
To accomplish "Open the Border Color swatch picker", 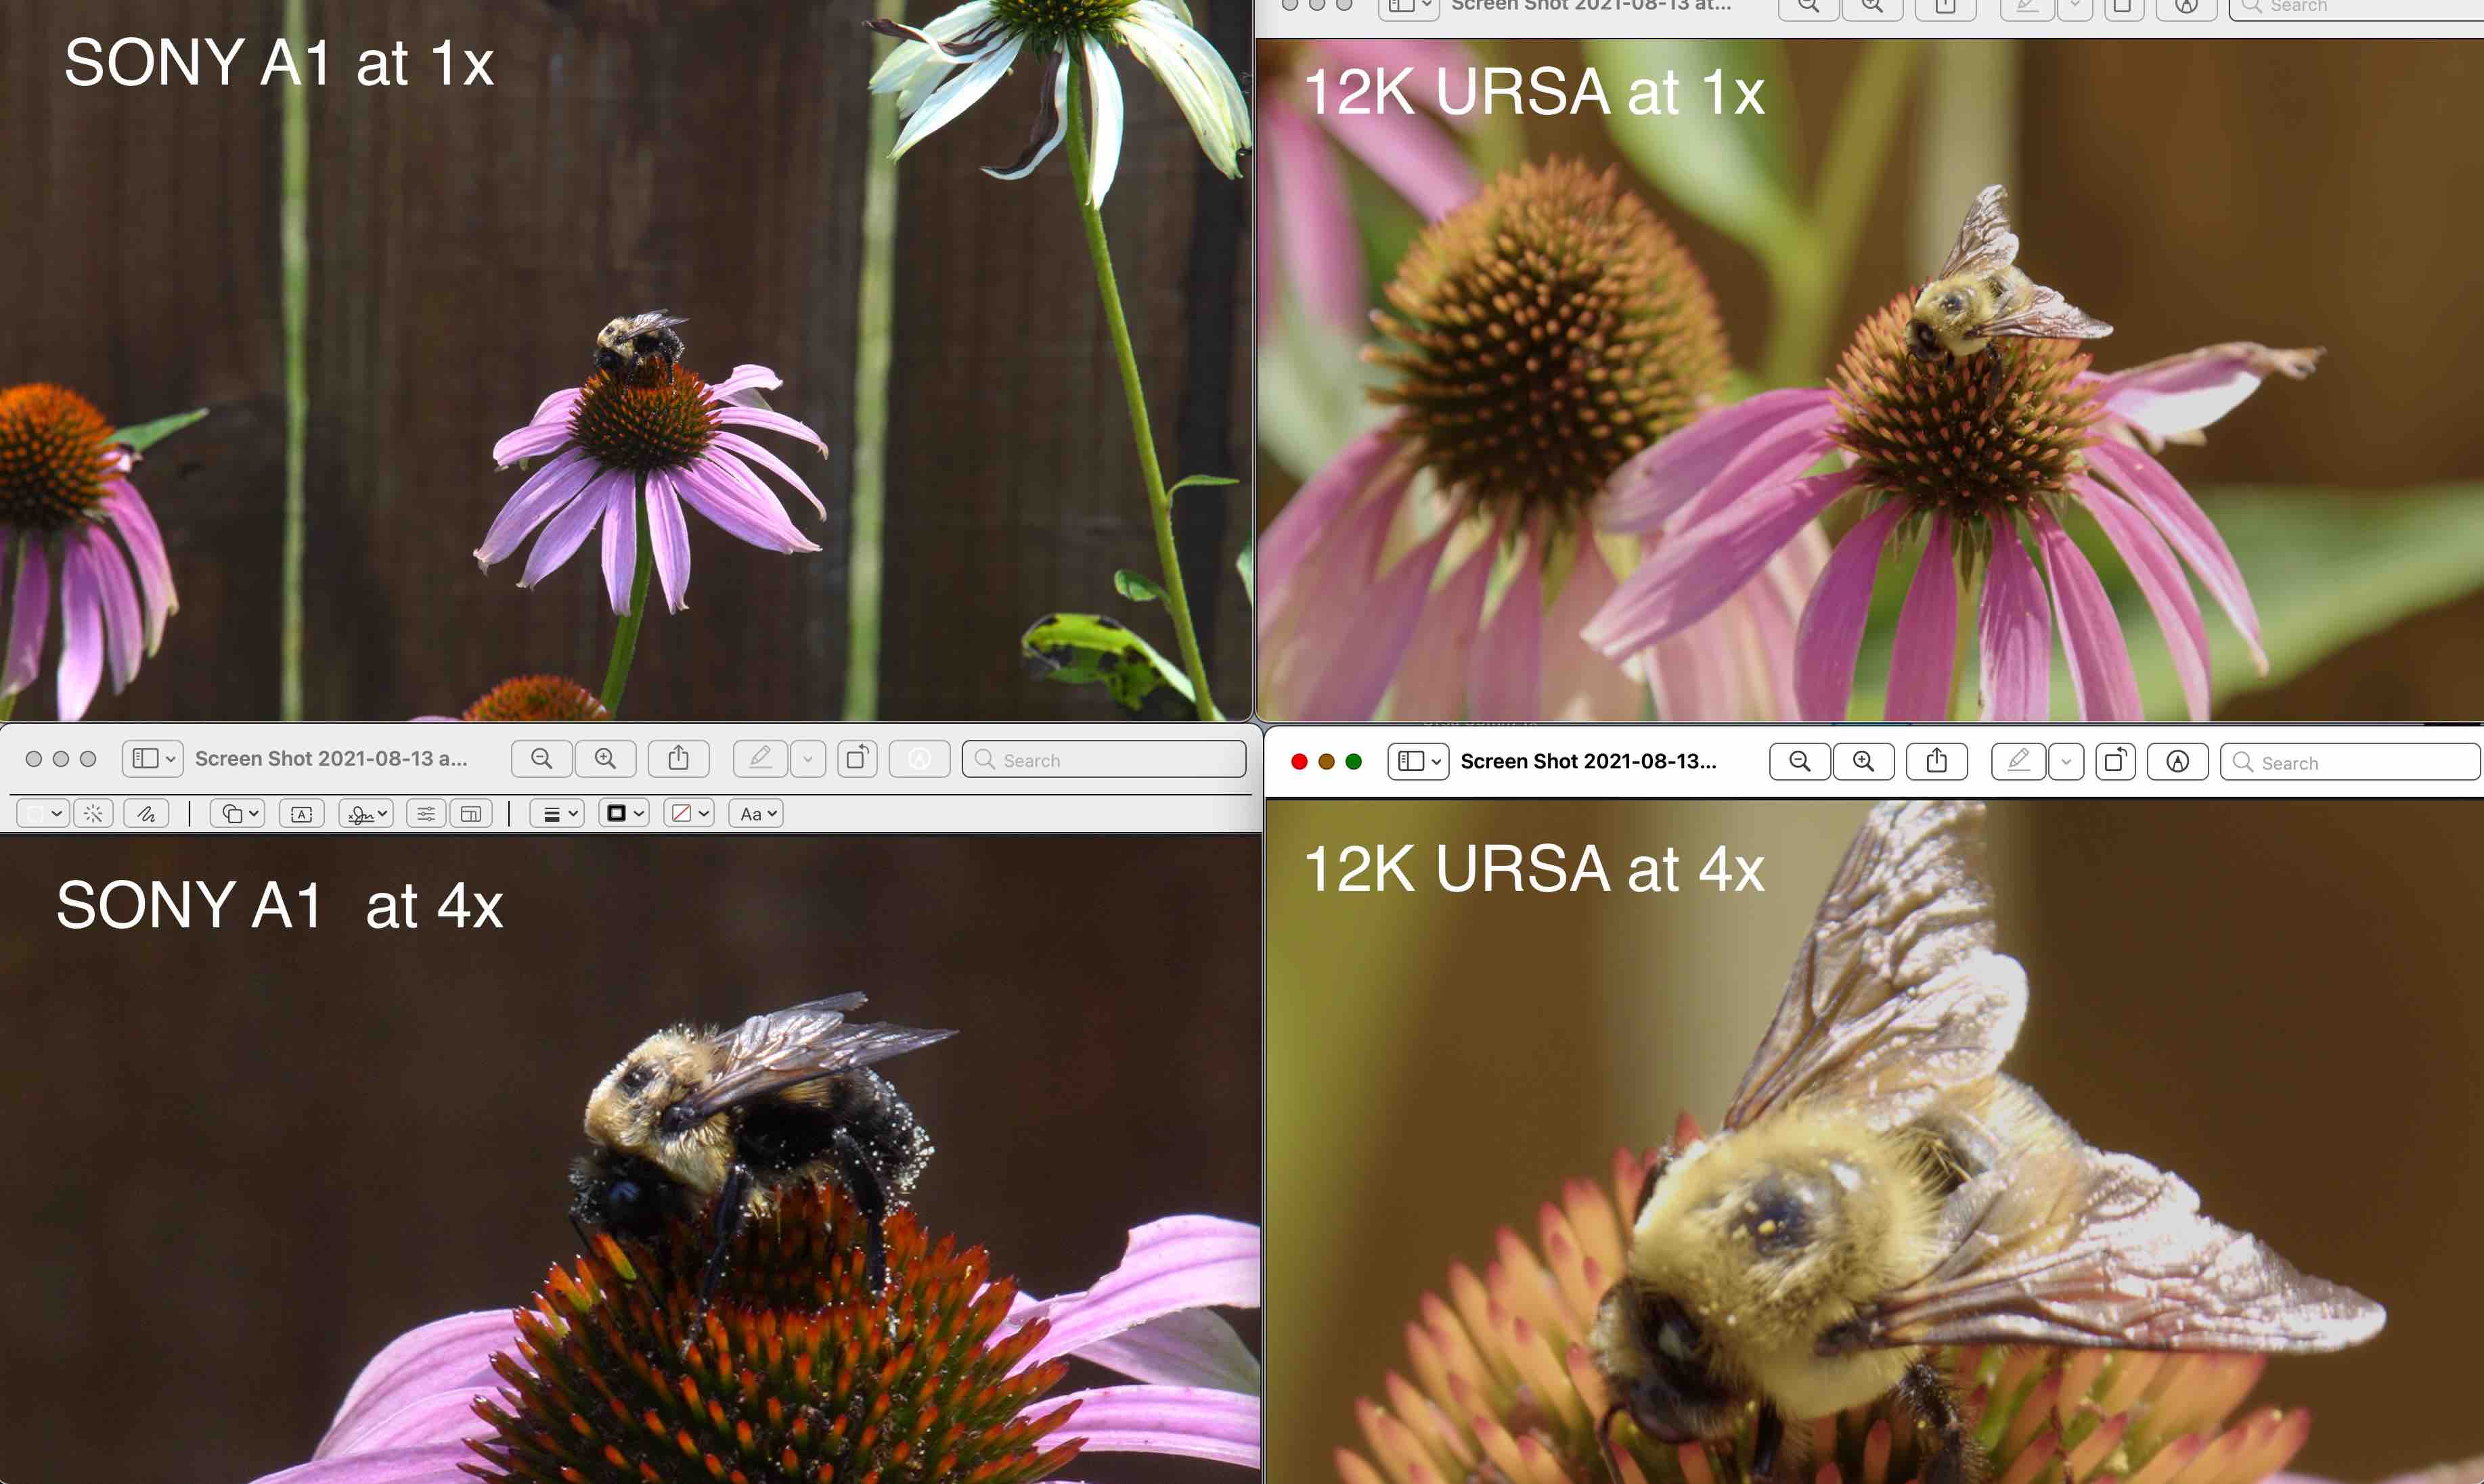I will coord(624,814).
